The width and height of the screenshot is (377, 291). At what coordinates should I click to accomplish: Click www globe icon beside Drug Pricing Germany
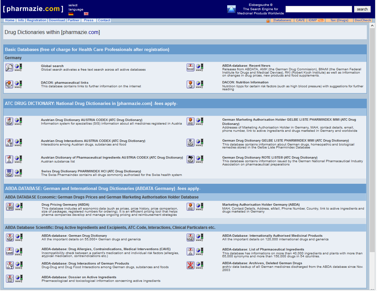coord(19,207)
